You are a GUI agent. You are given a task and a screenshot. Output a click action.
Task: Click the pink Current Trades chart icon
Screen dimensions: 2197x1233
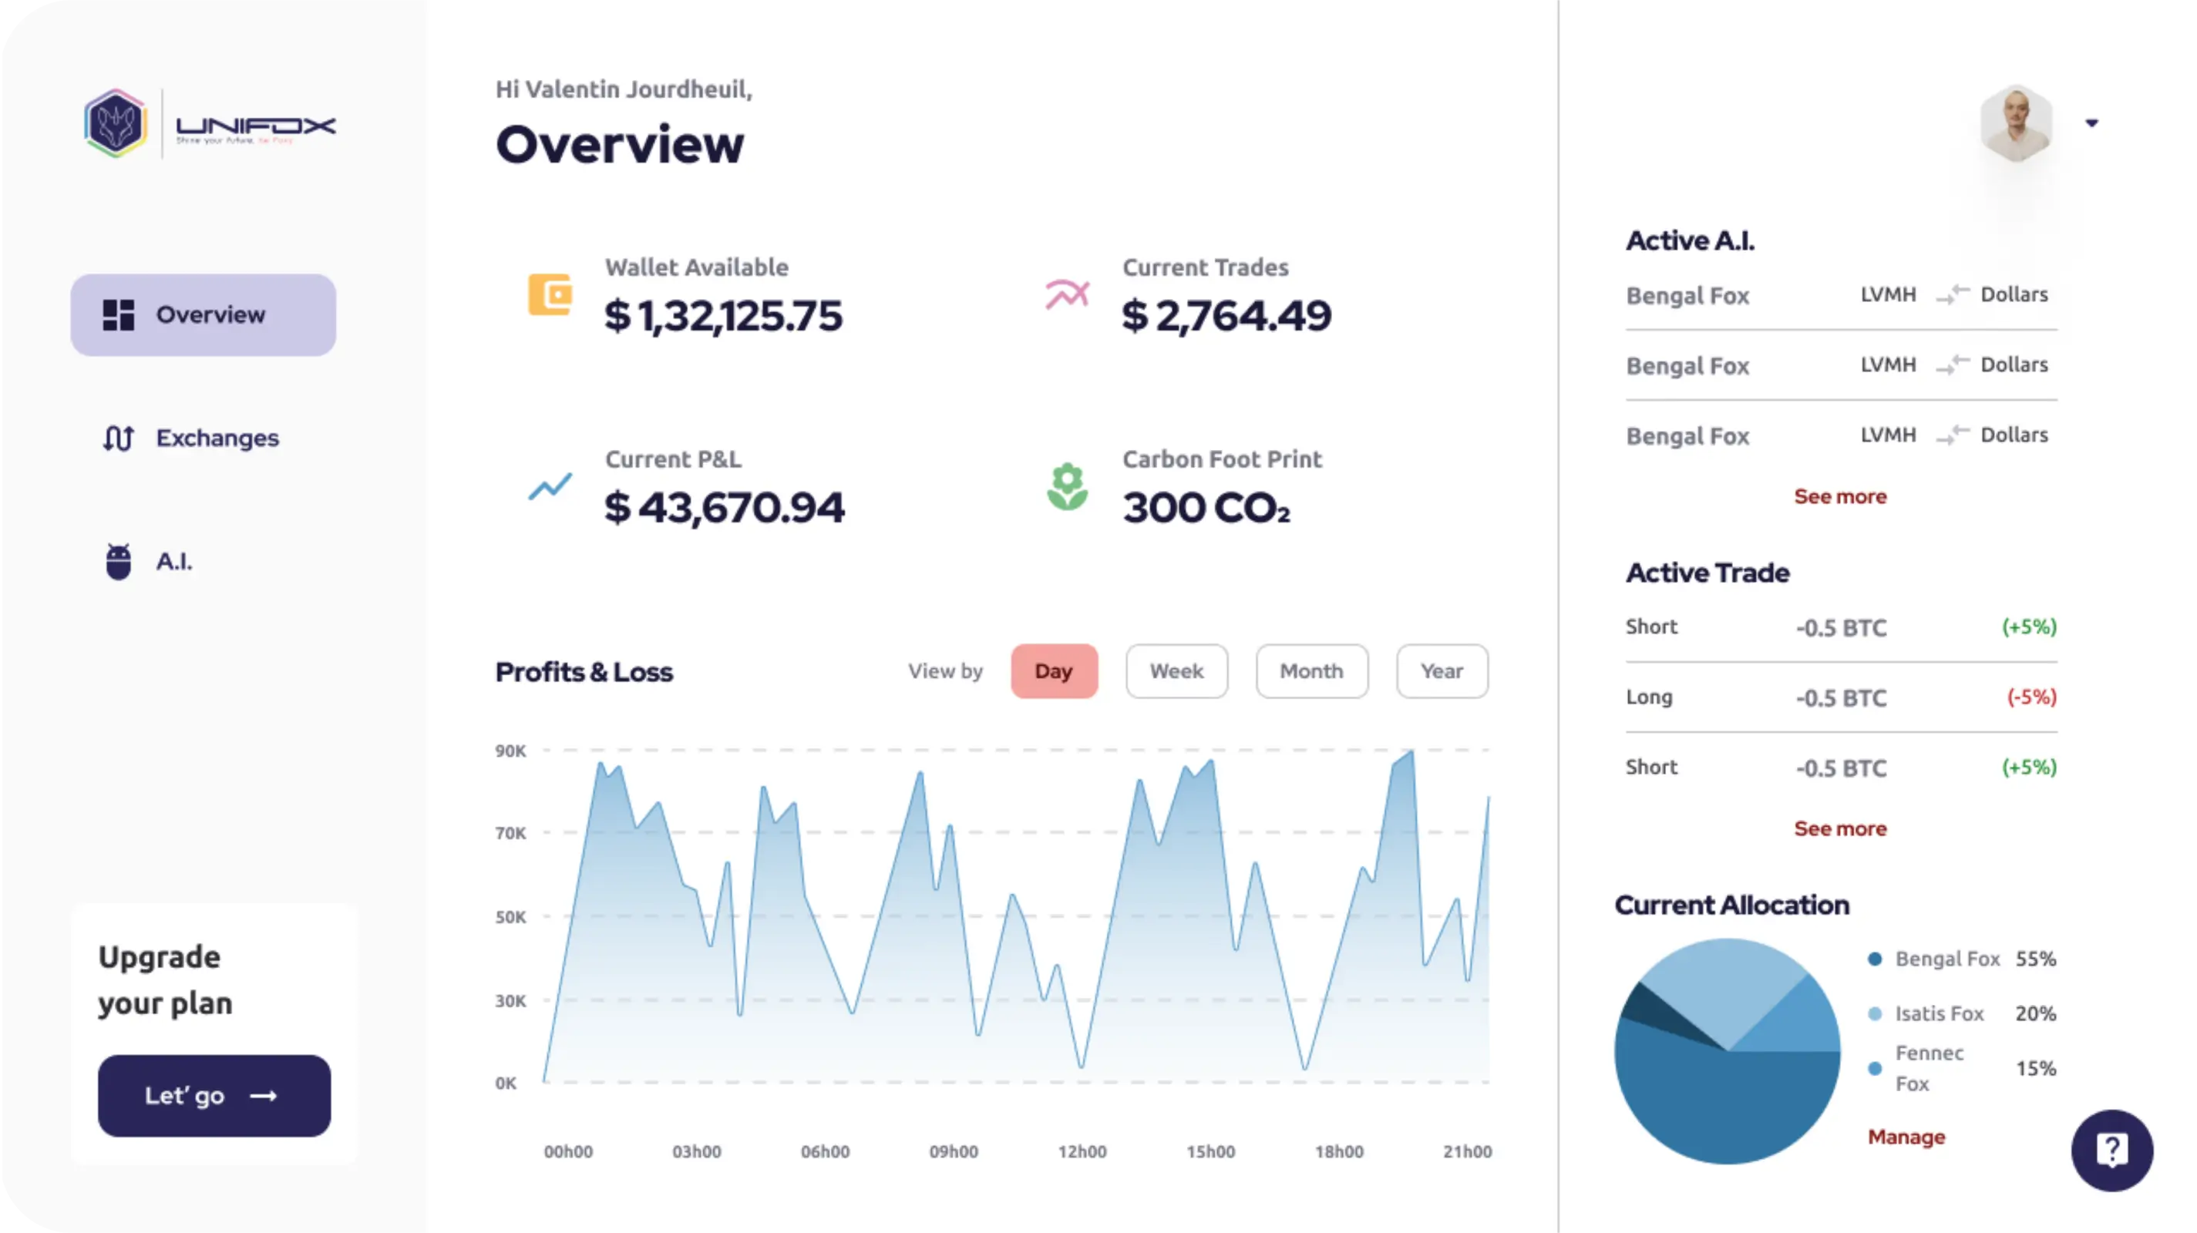(x=1067, y=294)
